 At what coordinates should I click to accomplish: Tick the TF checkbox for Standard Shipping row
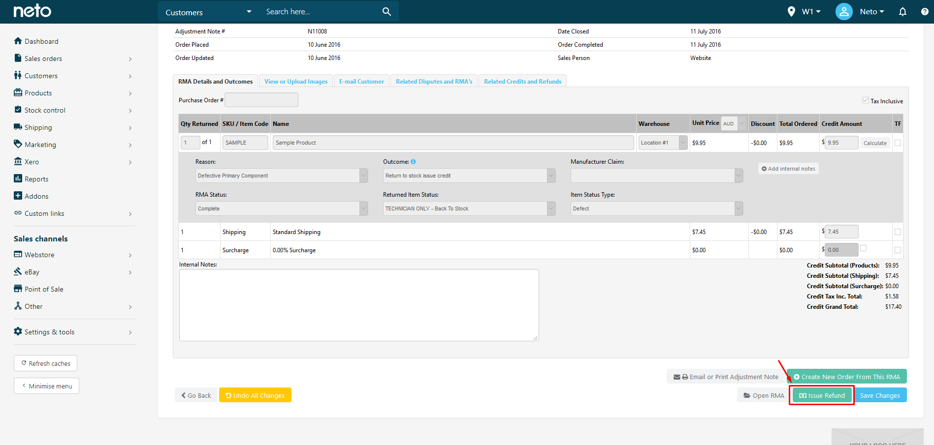click(898, 232)
